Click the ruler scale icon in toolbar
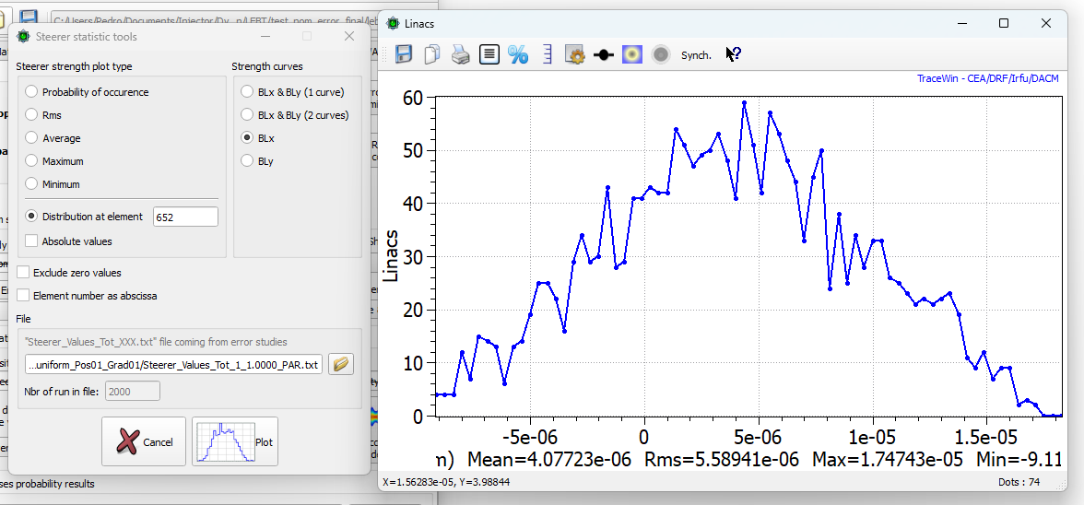 (x=547, y=55)
